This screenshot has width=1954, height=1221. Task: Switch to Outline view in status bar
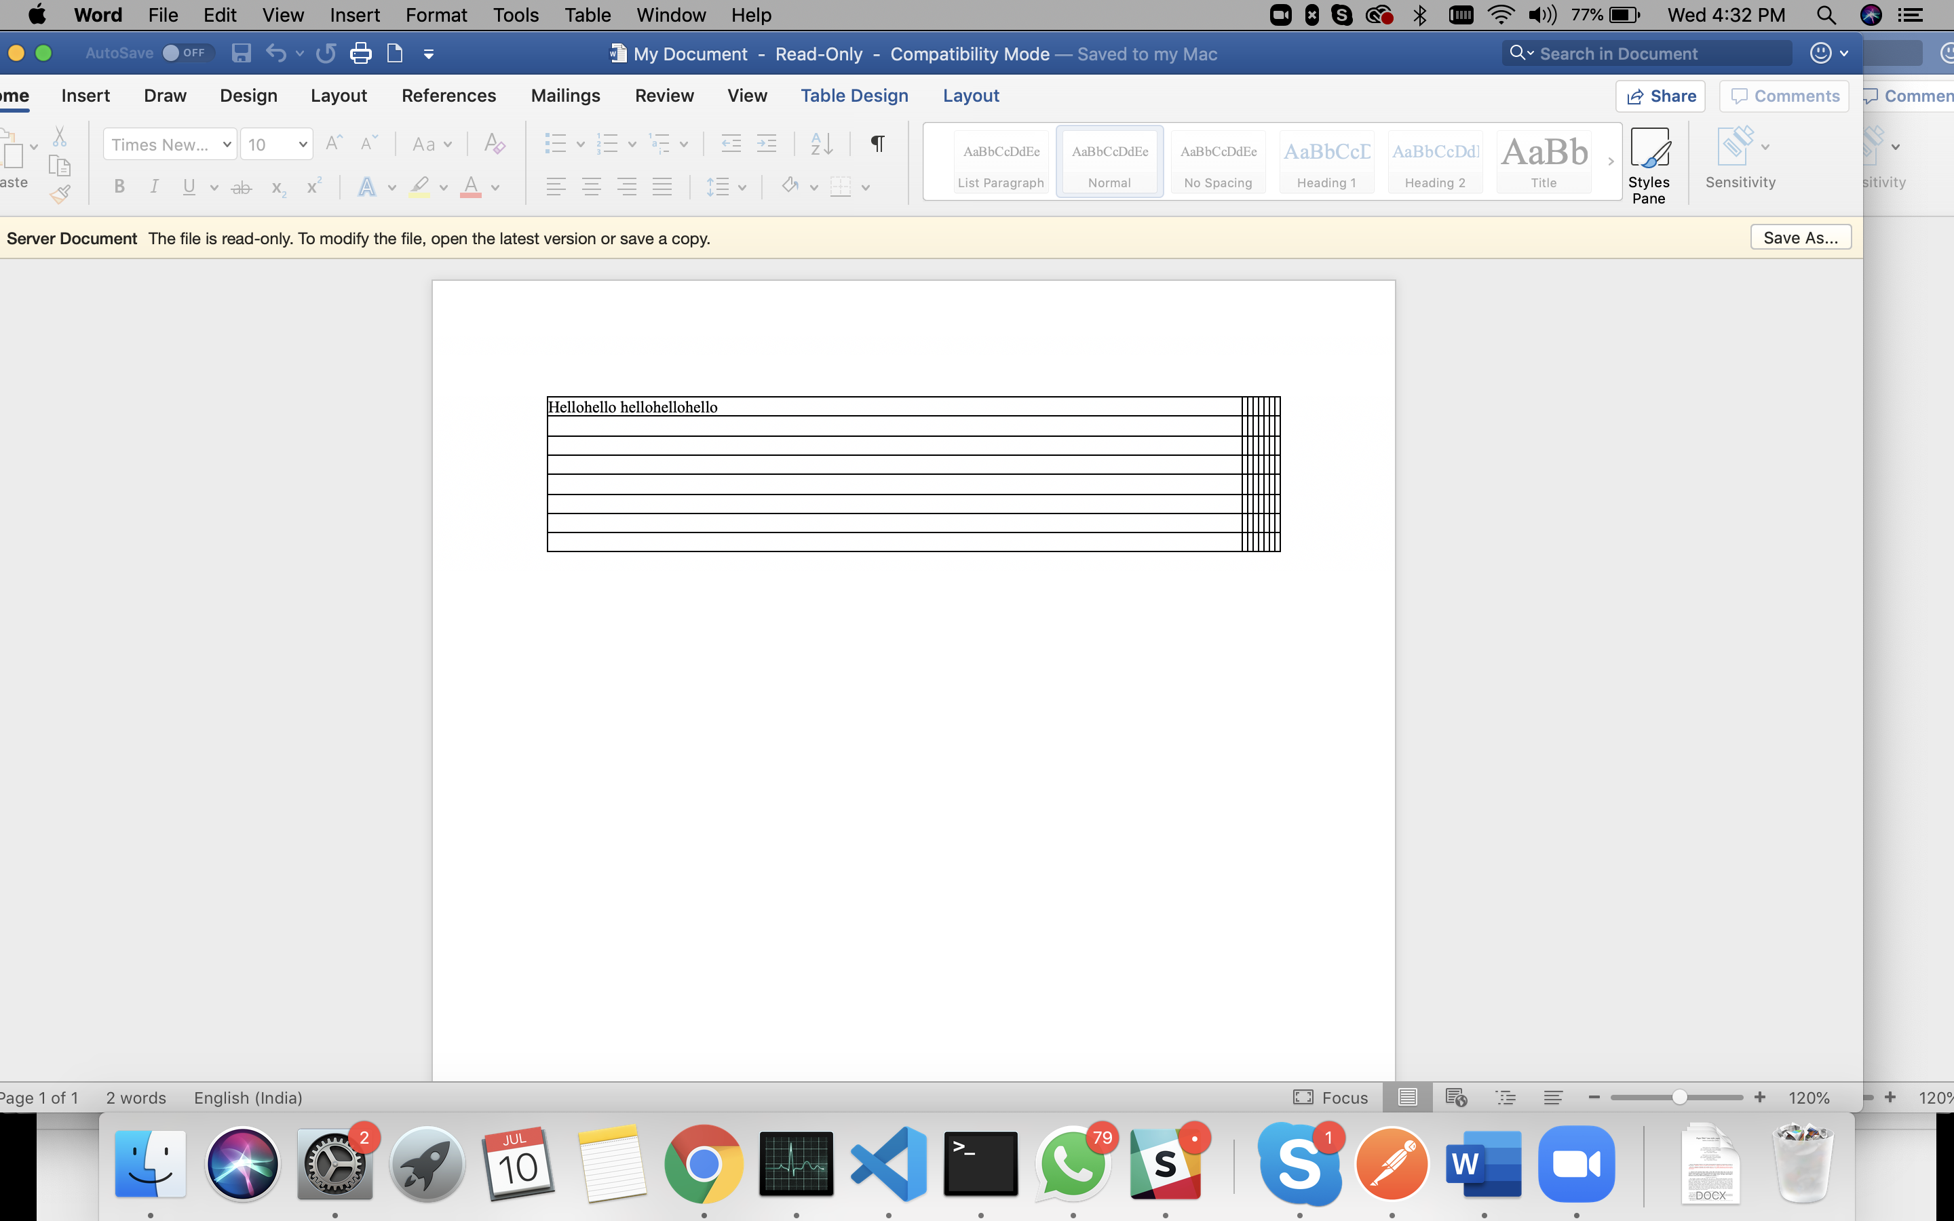point(1505,1098)
